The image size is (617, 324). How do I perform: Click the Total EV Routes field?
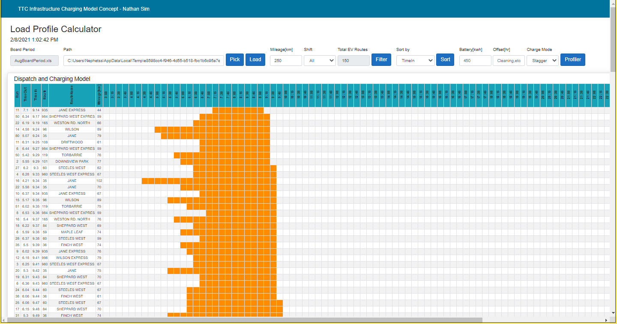click(353, 61)
